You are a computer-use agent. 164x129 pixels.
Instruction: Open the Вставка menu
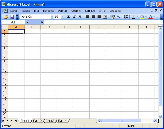(48, 11)
